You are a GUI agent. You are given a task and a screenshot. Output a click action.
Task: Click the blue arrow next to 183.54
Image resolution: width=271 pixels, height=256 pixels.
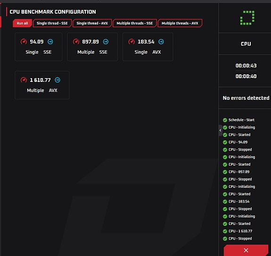pos(161,41)
